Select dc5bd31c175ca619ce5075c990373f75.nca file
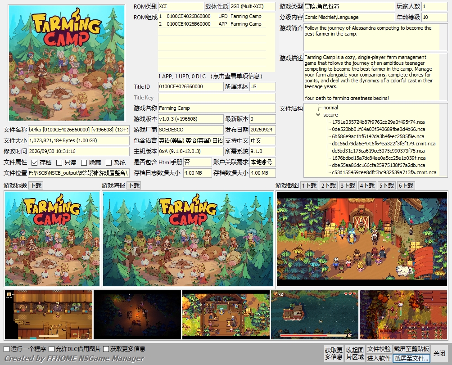452x365 pixels. coord(378,151)
